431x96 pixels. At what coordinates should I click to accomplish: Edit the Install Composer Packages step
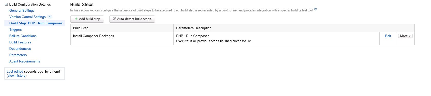pos(388,36)
